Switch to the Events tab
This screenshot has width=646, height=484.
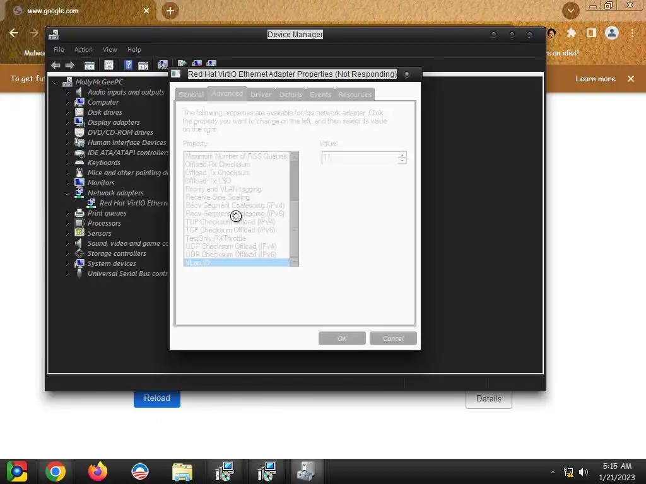(x=320, y=95)
